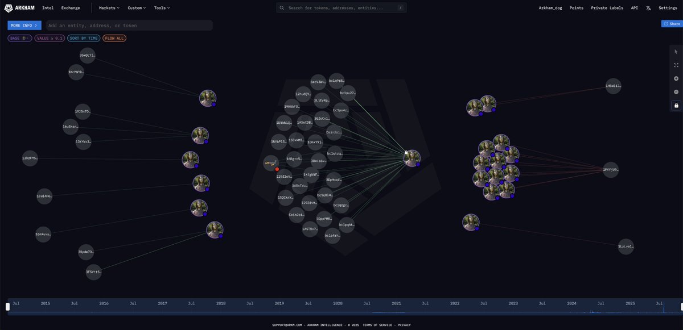Open Settings in header
683x330 pixels.
point(668,8)
